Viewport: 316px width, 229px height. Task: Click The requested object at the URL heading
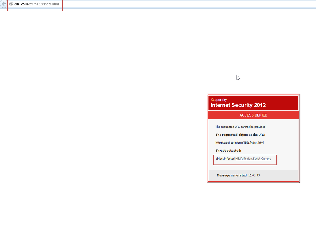coord(240,135)
